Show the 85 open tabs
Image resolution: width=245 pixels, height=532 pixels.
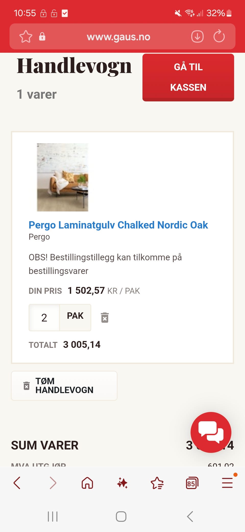coord(192,483)
